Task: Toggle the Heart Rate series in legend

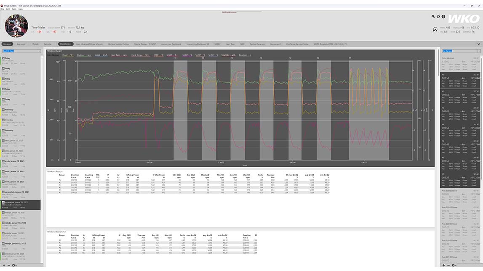Action: pos(117,55)
